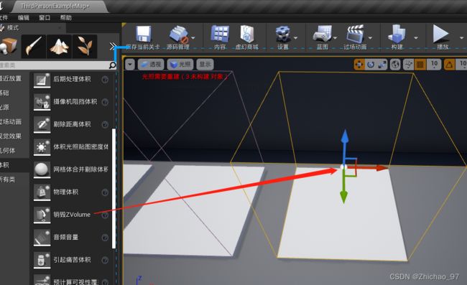Viewport: 467px width, 285px height.
Task: Select the translate gizmo mode icon
Action: pyautogui.click(x=359, y=65)
